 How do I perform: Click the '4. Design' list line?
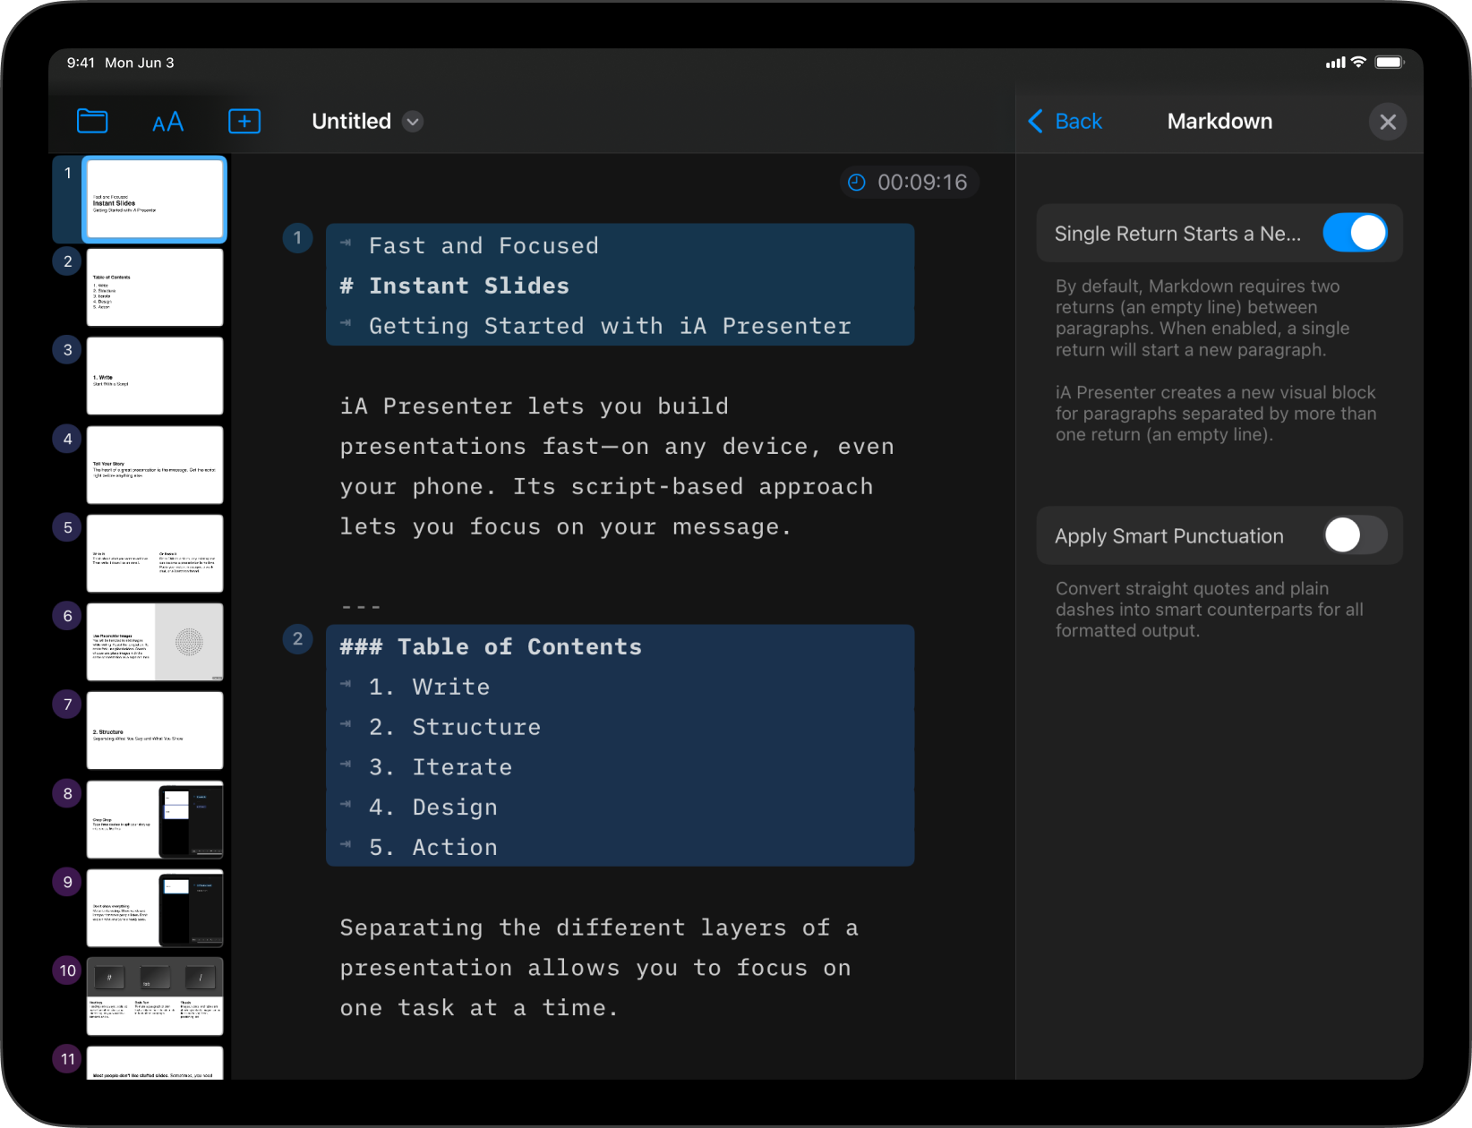(433, 808)
